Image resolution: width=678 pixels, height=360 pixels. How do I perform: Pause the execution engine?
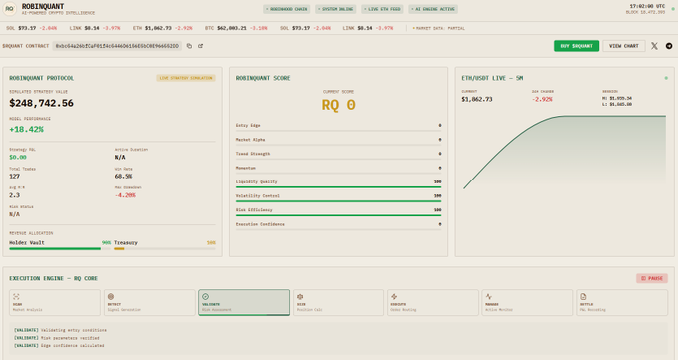(652, 278)
